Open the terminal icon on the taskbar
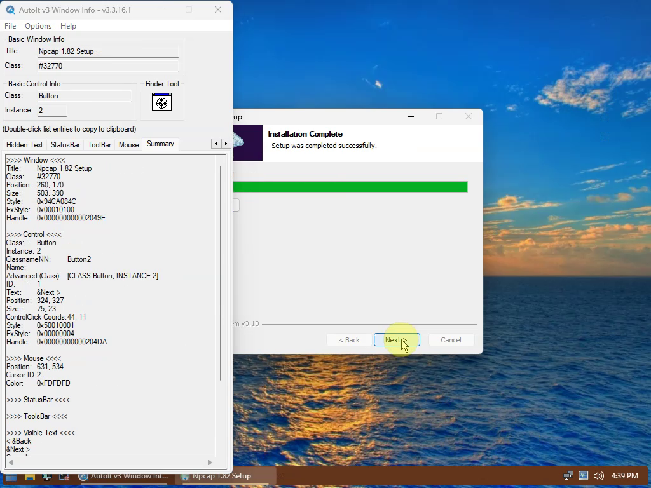The height and width of the screenshot is (488, 651). coord(64,477)
